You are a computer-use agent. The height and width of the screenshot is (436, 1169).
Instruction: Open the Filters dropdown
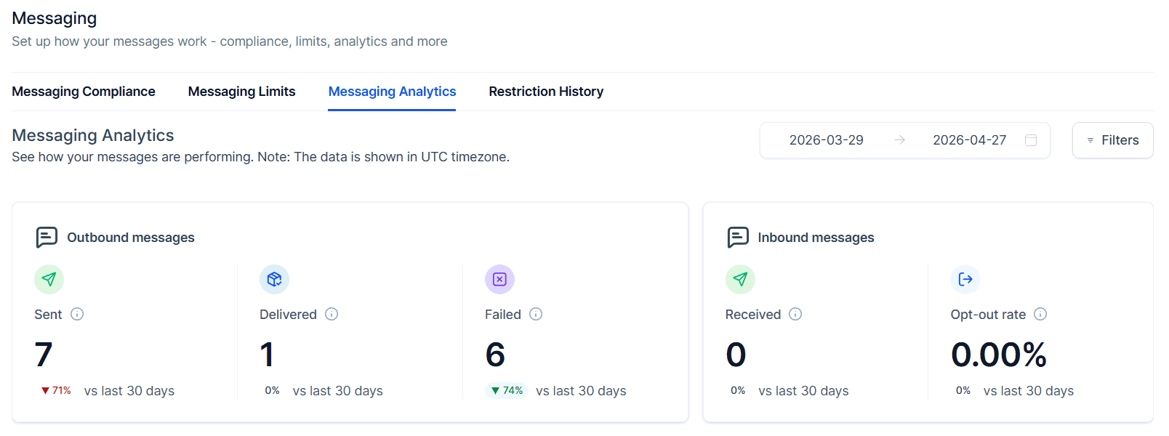tap(1112, 140)
